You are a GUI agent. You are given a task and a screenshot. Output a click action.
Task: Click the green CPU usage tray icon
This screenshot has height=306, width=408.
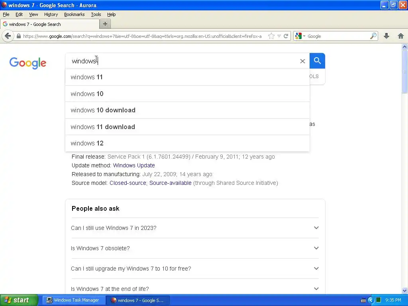(379, 300)
